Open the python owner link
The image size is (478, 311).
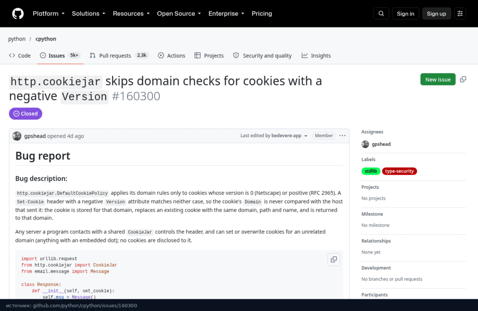pyautogui.click(x=17, y=39)
